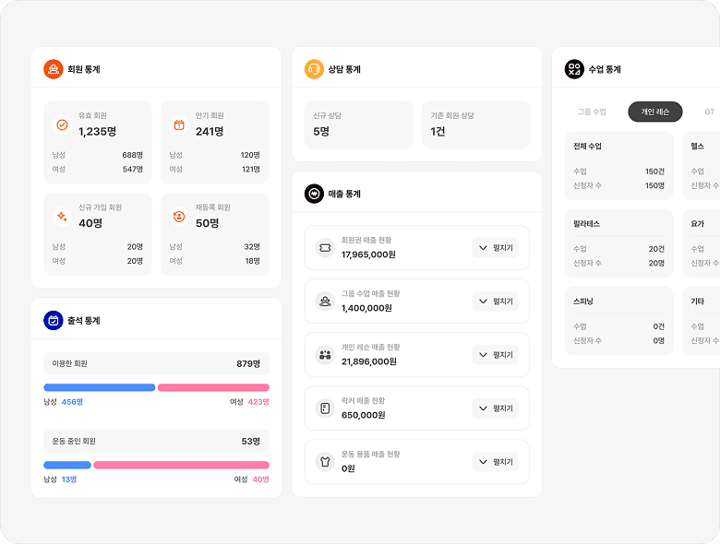The width and height of the screenshot is (720, 544).
Task: Expand 개인 레슨 매출 현황 row
Action: tap(496, 355)
